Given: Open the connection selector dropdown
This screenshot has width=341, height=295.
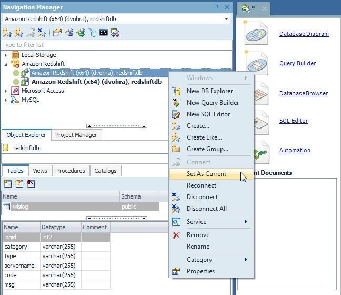Looking at the screenshot, I should (x=226, y=19).
